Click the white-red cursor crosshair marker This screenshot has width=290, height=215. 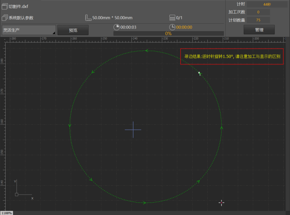pos(221,203)
